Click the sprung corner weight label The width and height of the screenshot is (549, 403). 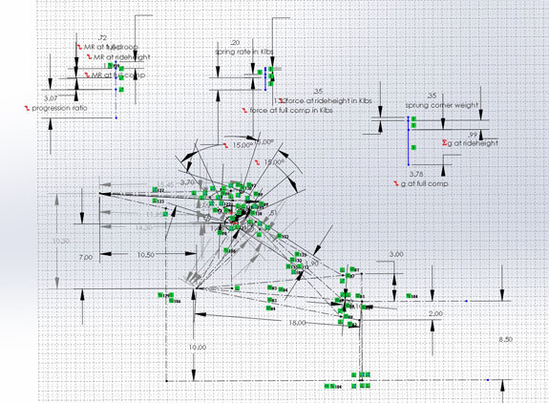pyautogui.click(x=442, y=105)
